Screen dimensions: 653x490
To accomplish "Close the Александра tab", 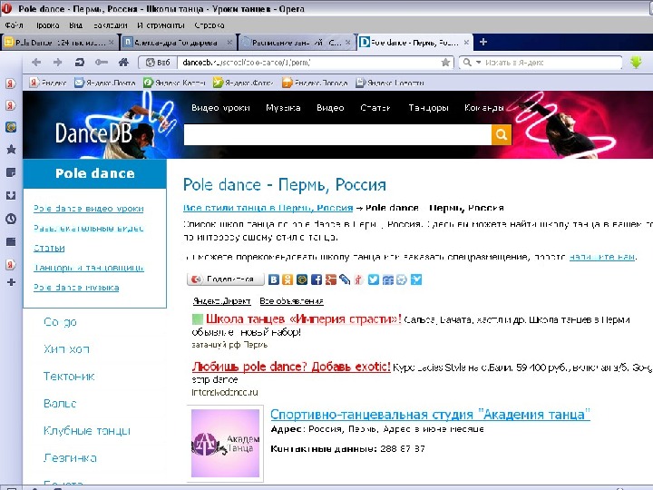I will coord(229,43).
